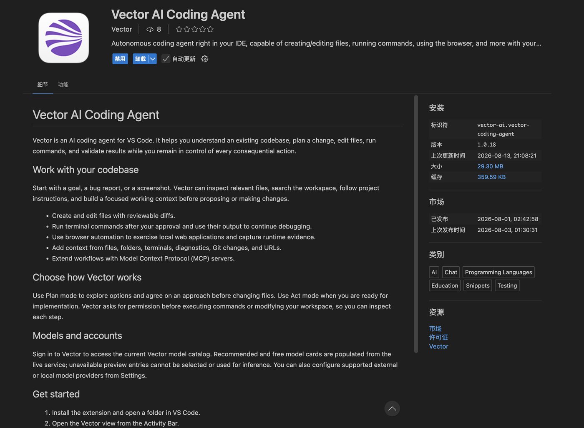Screen dimensions: 584x428
Task: Click the 安装 section heading
Action: point(437,108)
